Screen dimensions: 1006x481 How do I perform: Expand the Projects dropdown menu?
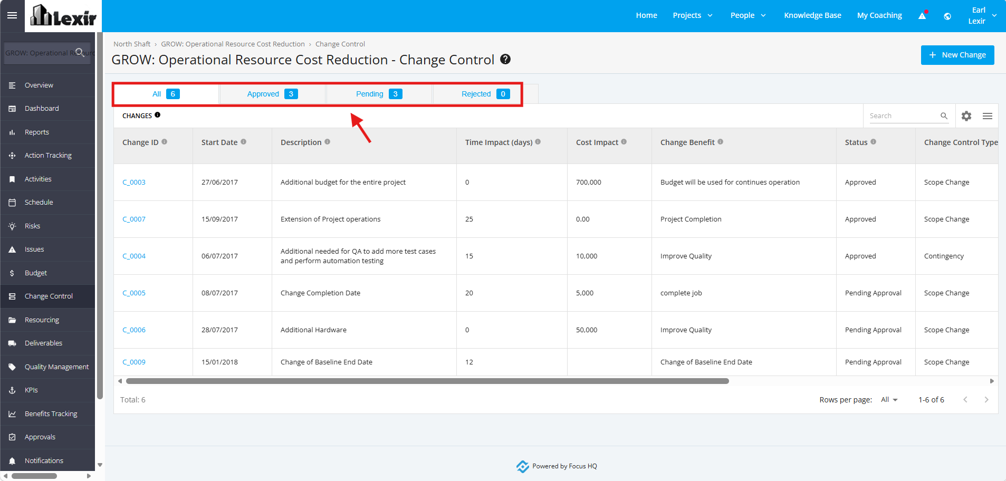coord(693,15)
